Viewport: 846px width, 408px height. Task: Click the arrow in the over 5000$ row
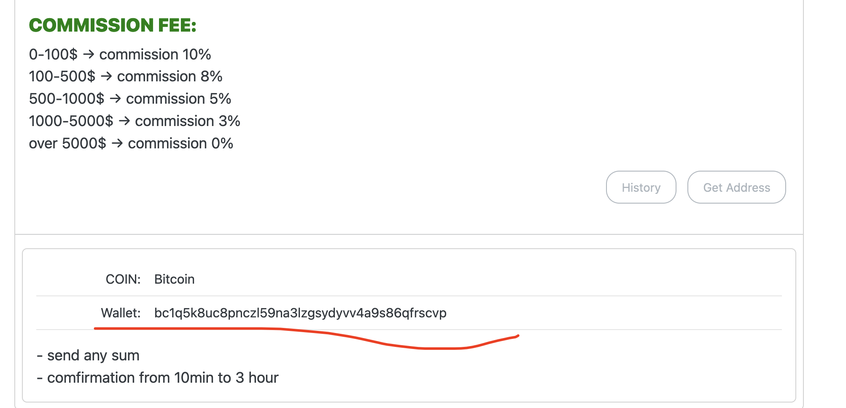(117, 143)
